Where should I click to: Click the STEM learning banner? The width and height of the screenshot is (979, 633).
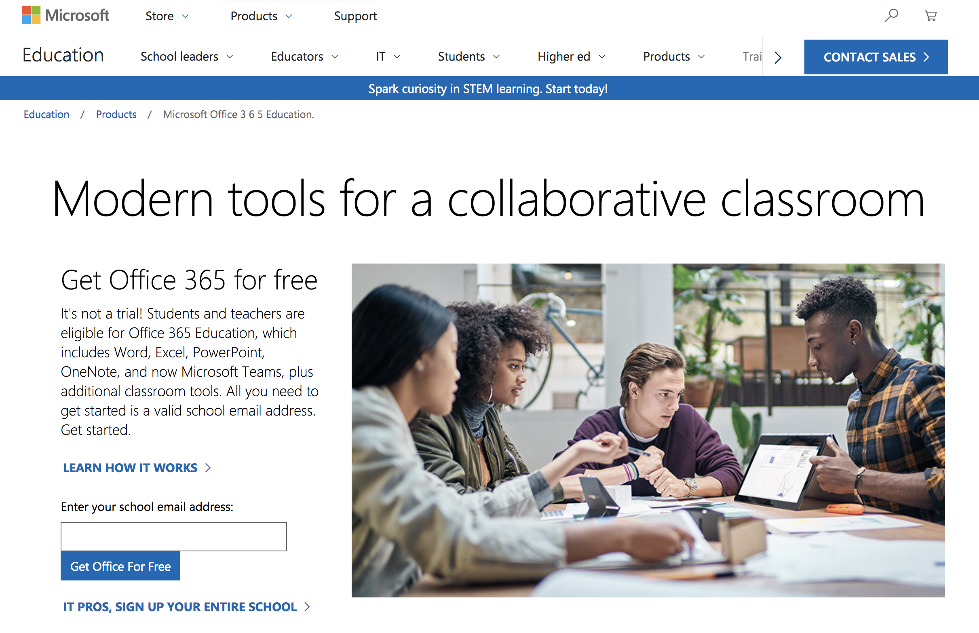pyautogui.click(x=488, y=89)
